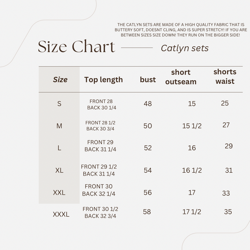250x250 pixels.
Task: Click the top length FRONT 30 1/2 cell
Action: click(x=100, y=212)
